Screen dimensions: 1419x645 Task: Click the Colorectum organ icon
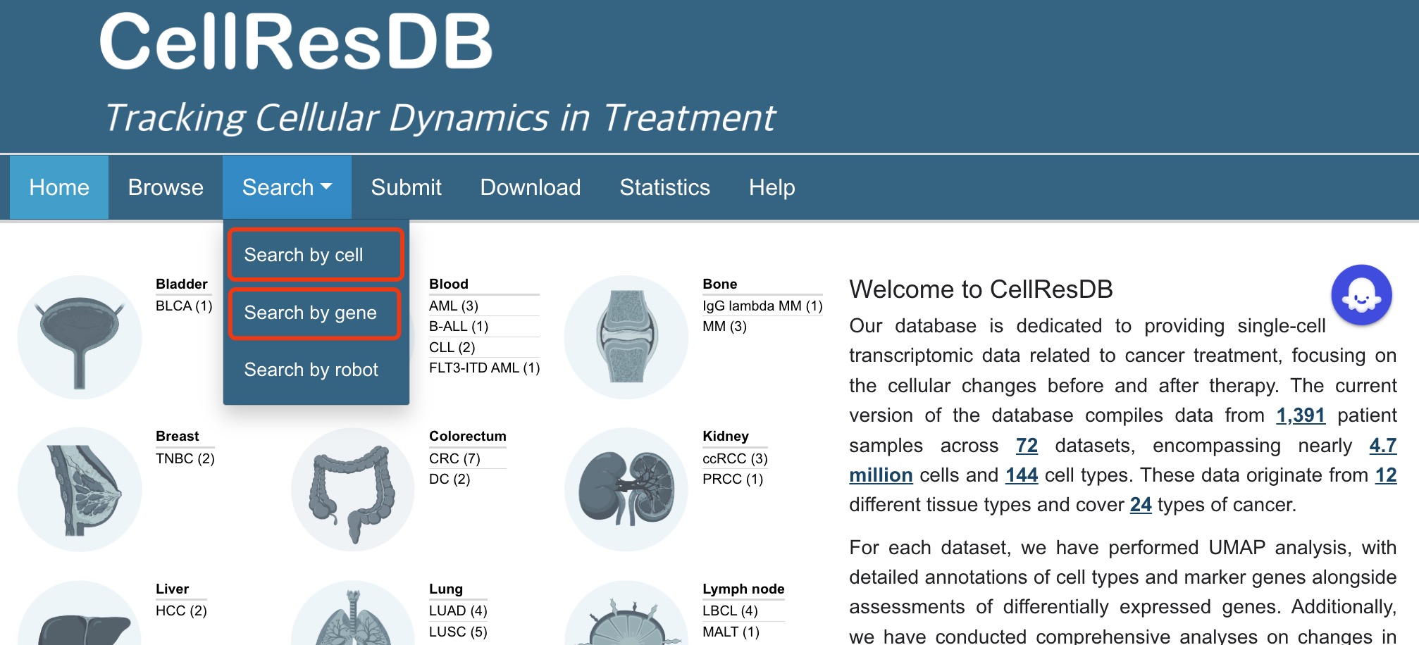click(x=353, y=489)
